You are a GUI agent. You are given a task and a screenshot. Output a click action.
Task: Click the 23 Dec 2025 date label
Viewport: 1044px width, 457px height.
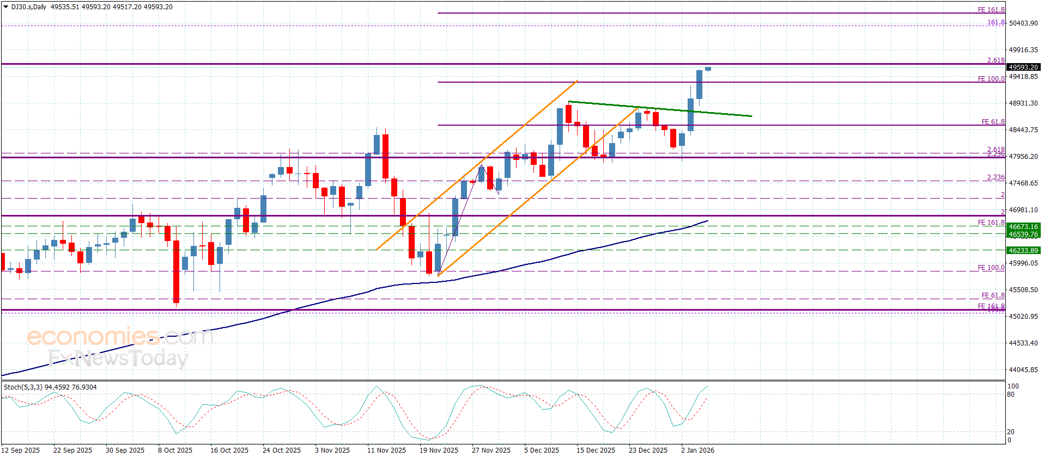pyautogui.click(x=648, y=450)
